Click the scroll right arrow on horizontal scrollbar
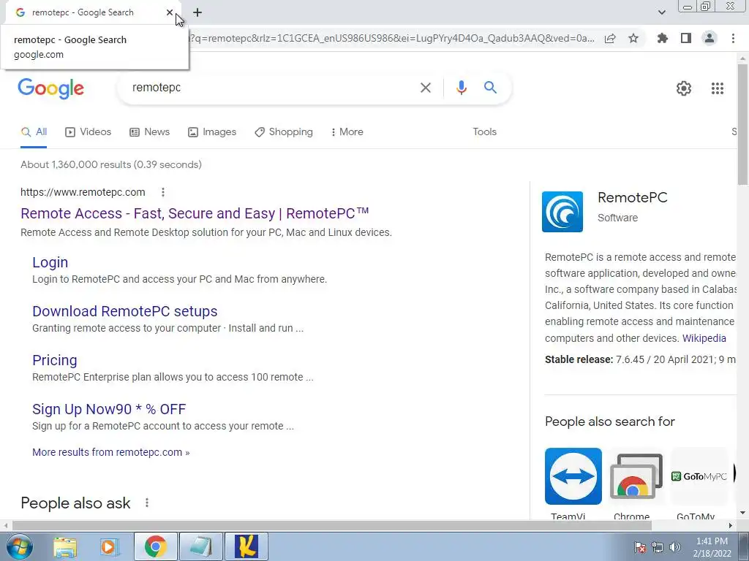749x561 pixels. coord(731,526)
